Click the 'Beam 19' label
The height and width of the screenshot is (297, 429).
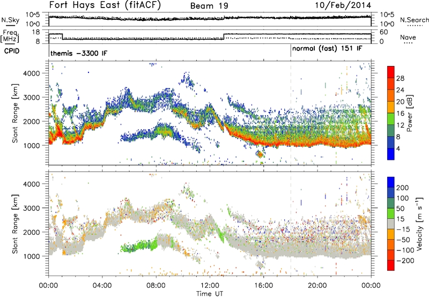209,6
